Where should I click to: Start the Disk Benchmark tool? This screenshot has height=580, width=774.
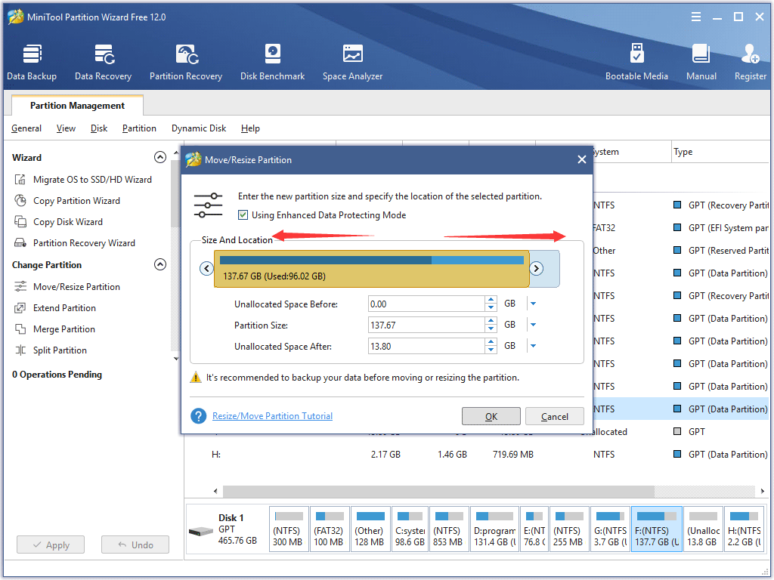(272, 60)
